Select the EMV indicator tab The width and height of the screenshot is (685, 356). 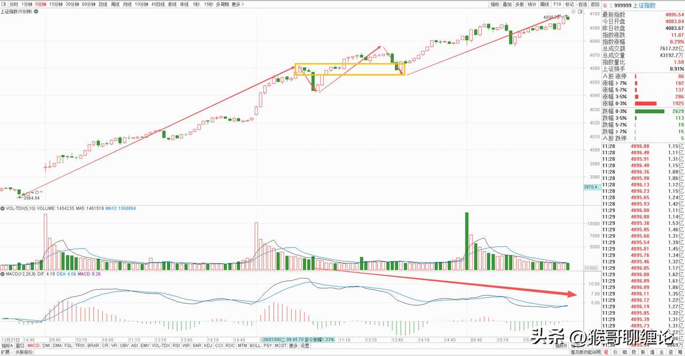[x=144, y=345]
